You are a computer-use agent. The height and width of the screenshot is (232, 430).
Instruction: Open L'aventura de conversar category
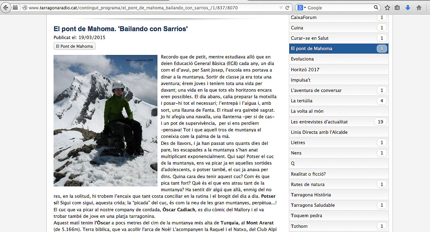(339, 90)
